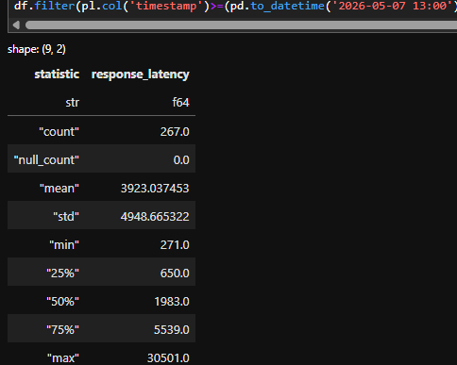
Task: Click the df.filter code line
Action: 235,6
